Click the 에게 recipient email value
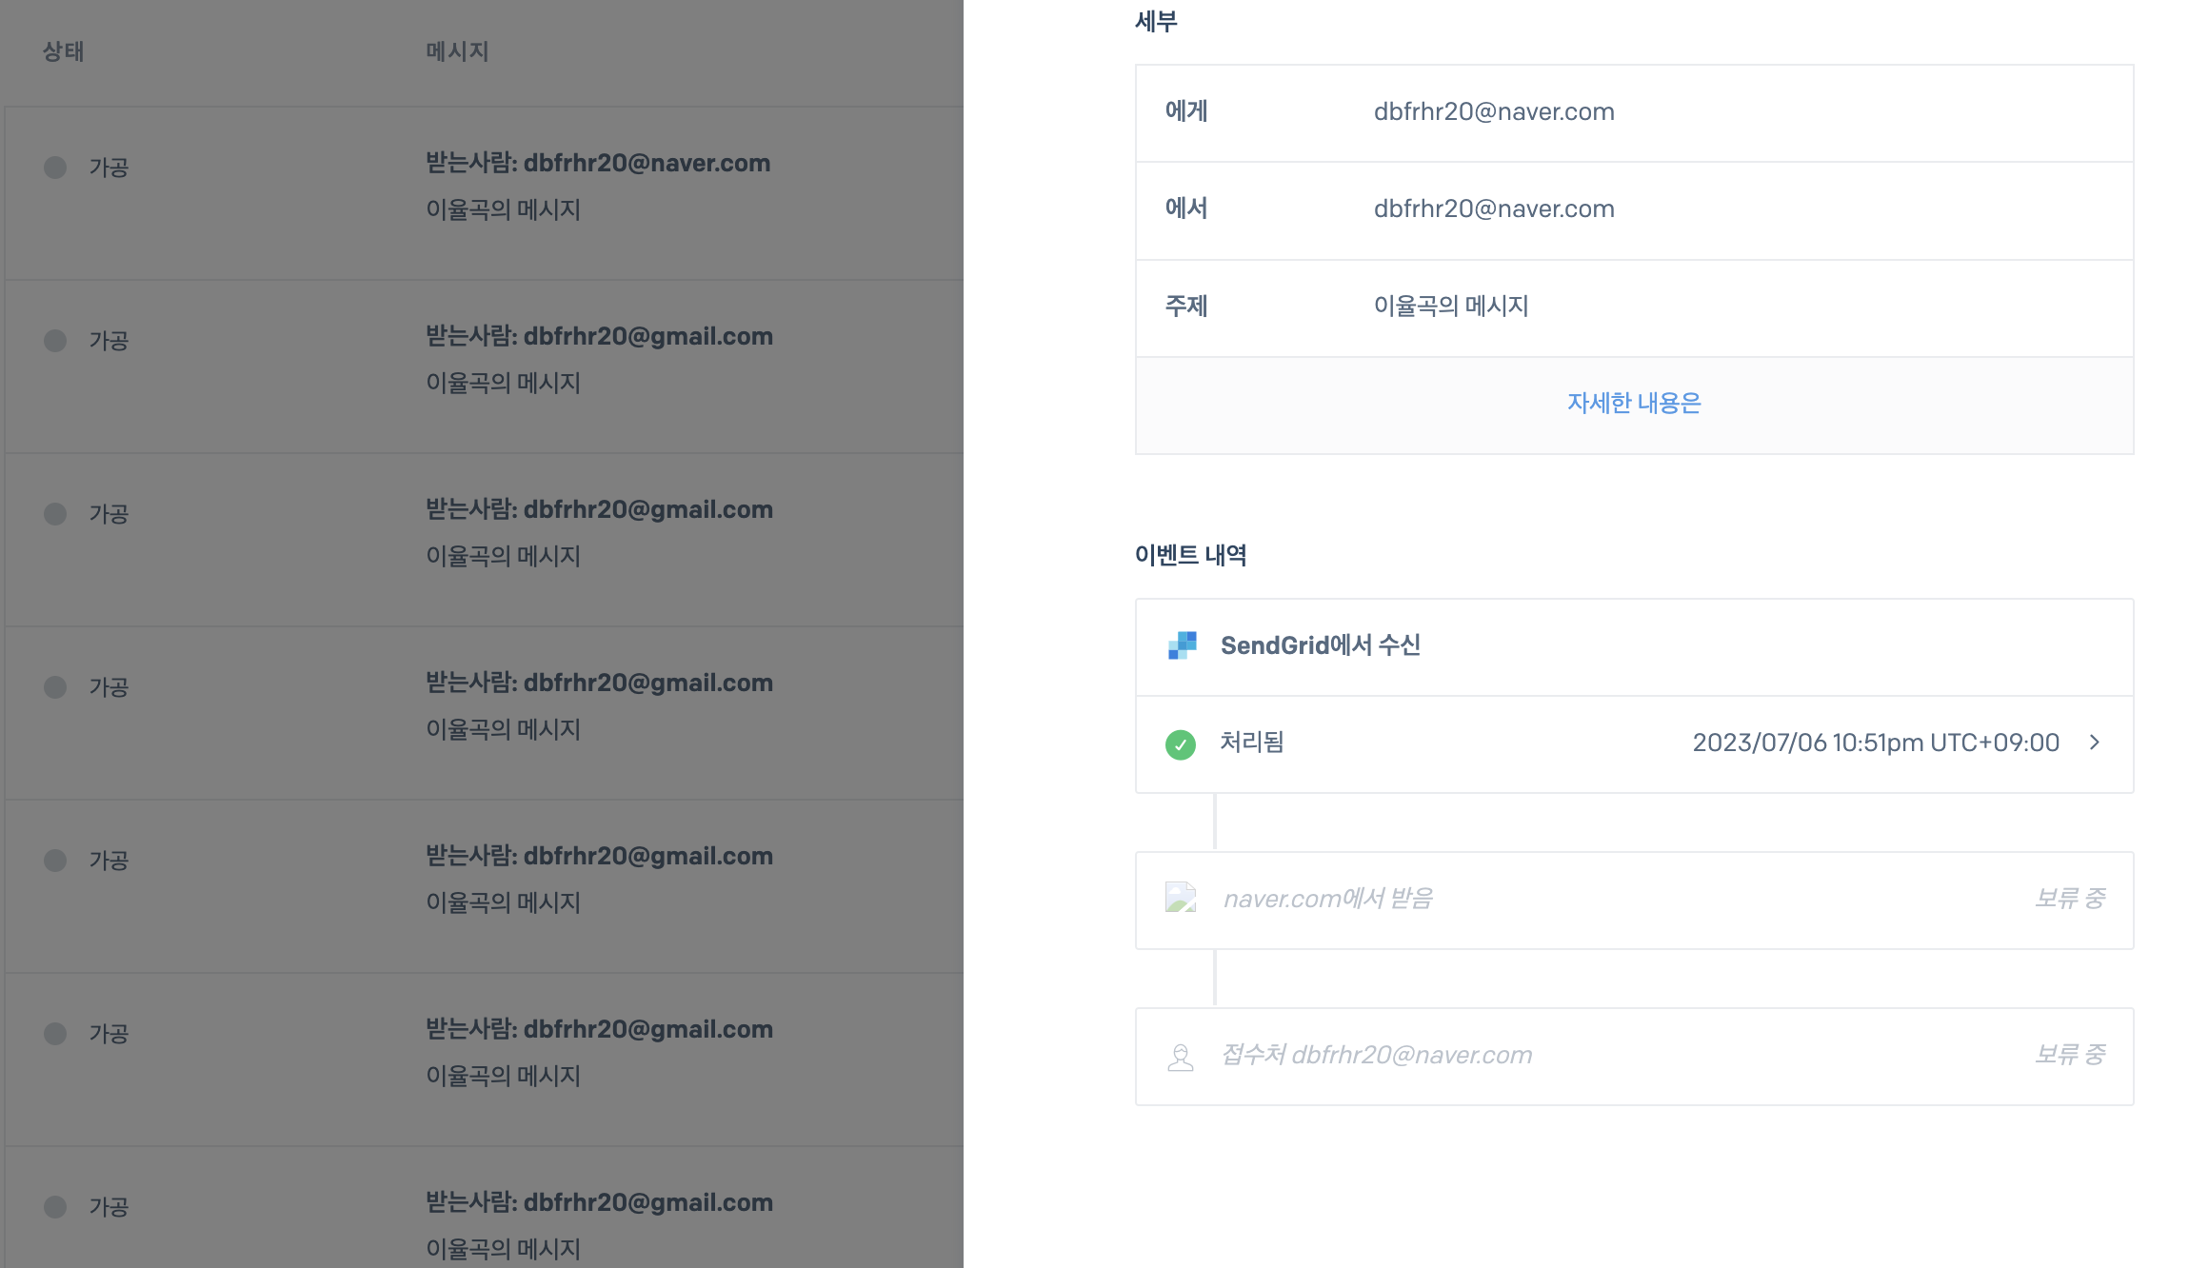This screenshot has height=1268, width=2209. pyautogui.click(x=1493, y=112)
